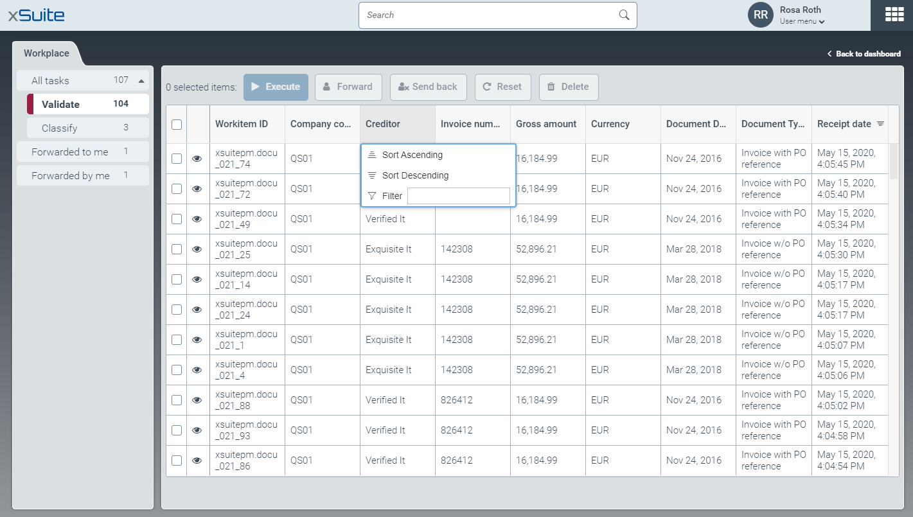This screenshot has height=517, width=913.
Task: Click the RR user avatar
Action: [760, 15]
